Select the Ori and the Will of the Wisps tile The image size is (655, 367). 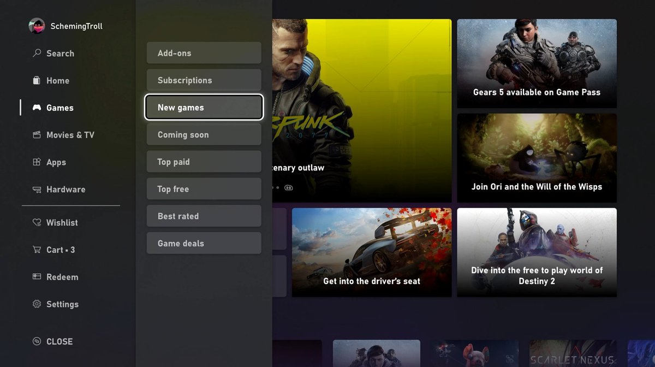[x=537, y=158]
